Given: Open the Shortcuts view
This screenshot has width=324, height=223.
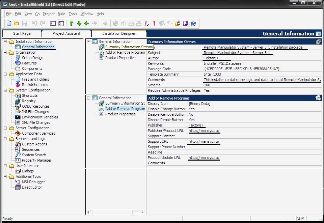Looking at the screenshot, I should 30,95.
